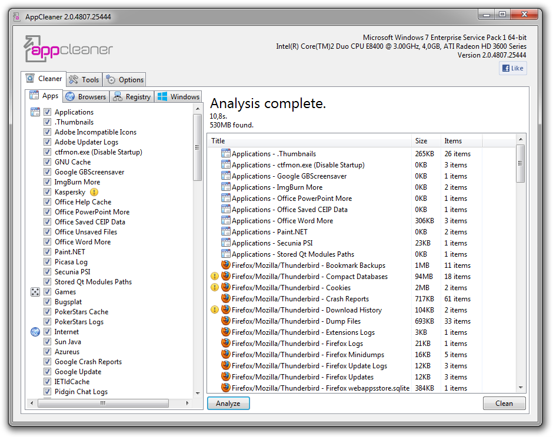Switch to the Browsers sub-tab
Viewport: 553px width, 437px height.
click(86, 96)
